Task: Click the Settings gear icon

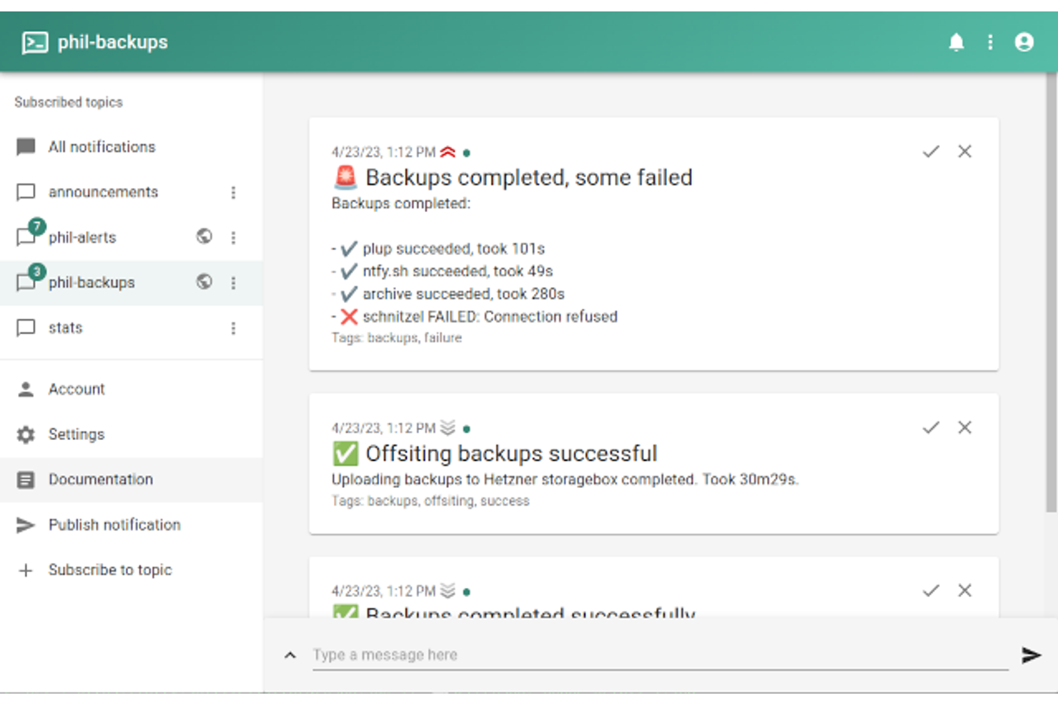Action: (26, 434)
